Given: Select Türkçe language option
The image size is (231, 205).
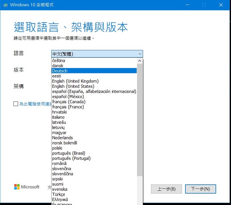Looking at the screenshot, I should pyautogui.click(x=94, y=194).
